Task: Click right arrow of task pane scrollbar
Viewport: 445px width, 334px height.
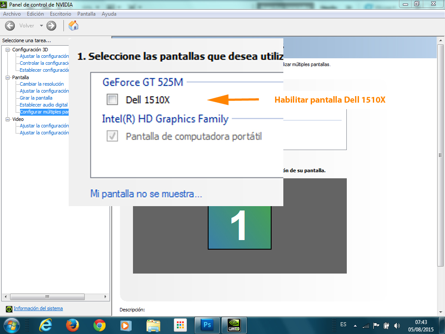Action: [105, 297]
